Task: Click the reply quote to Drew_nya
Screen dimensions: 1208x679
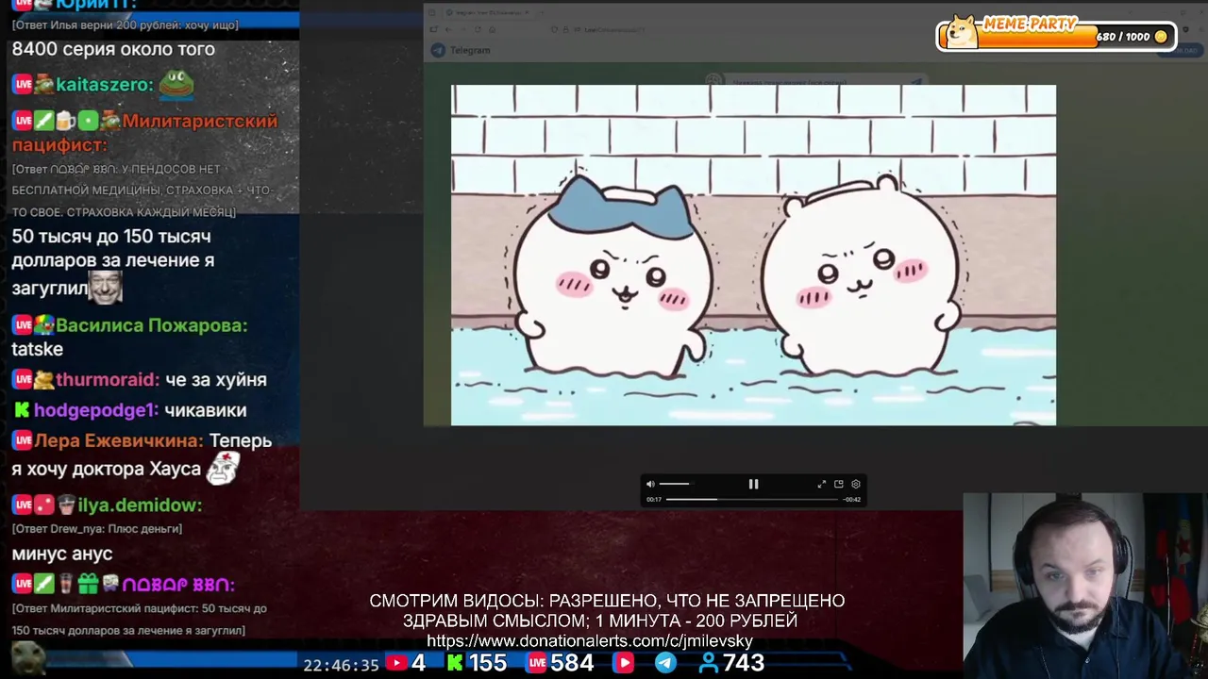Action: pyautogui.click(x=97, y=529)
